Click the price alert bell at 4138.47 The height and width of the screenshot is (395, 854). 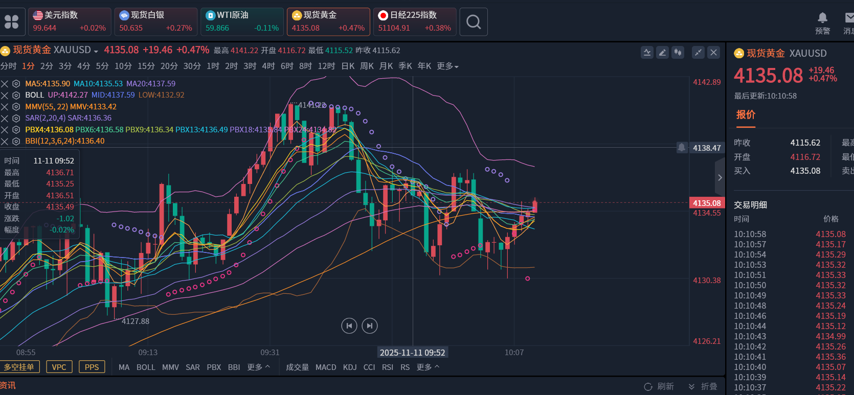tap(682, 148)
